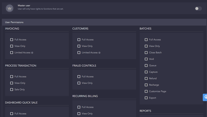Check View Only under Fraud Controls

79,83
